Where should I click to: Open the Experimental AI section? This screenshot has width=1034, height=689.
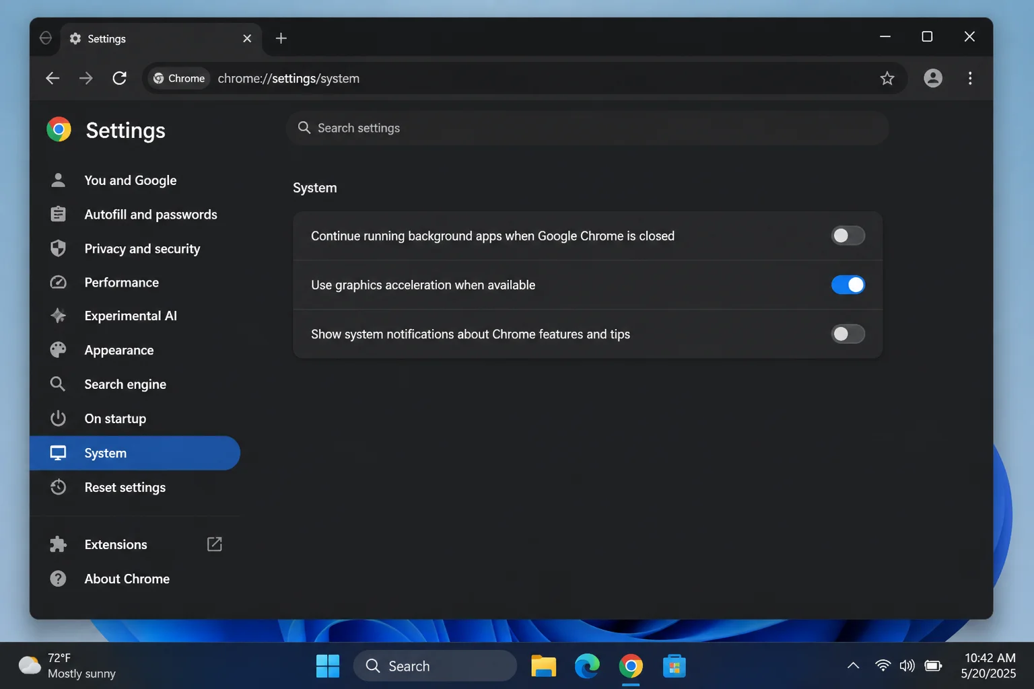[x=135, y=316]
